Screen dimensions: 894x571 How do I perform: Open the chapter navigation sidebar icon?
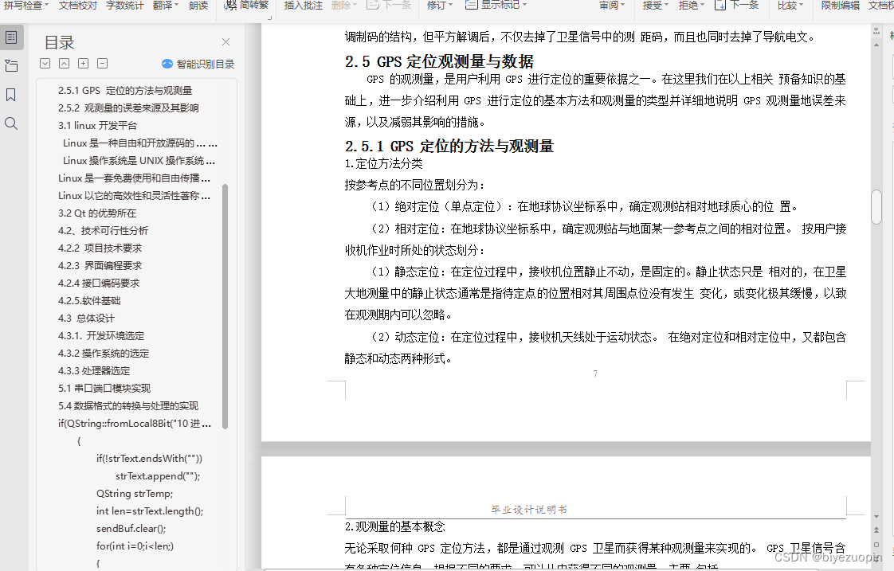(x=11, y=66)
